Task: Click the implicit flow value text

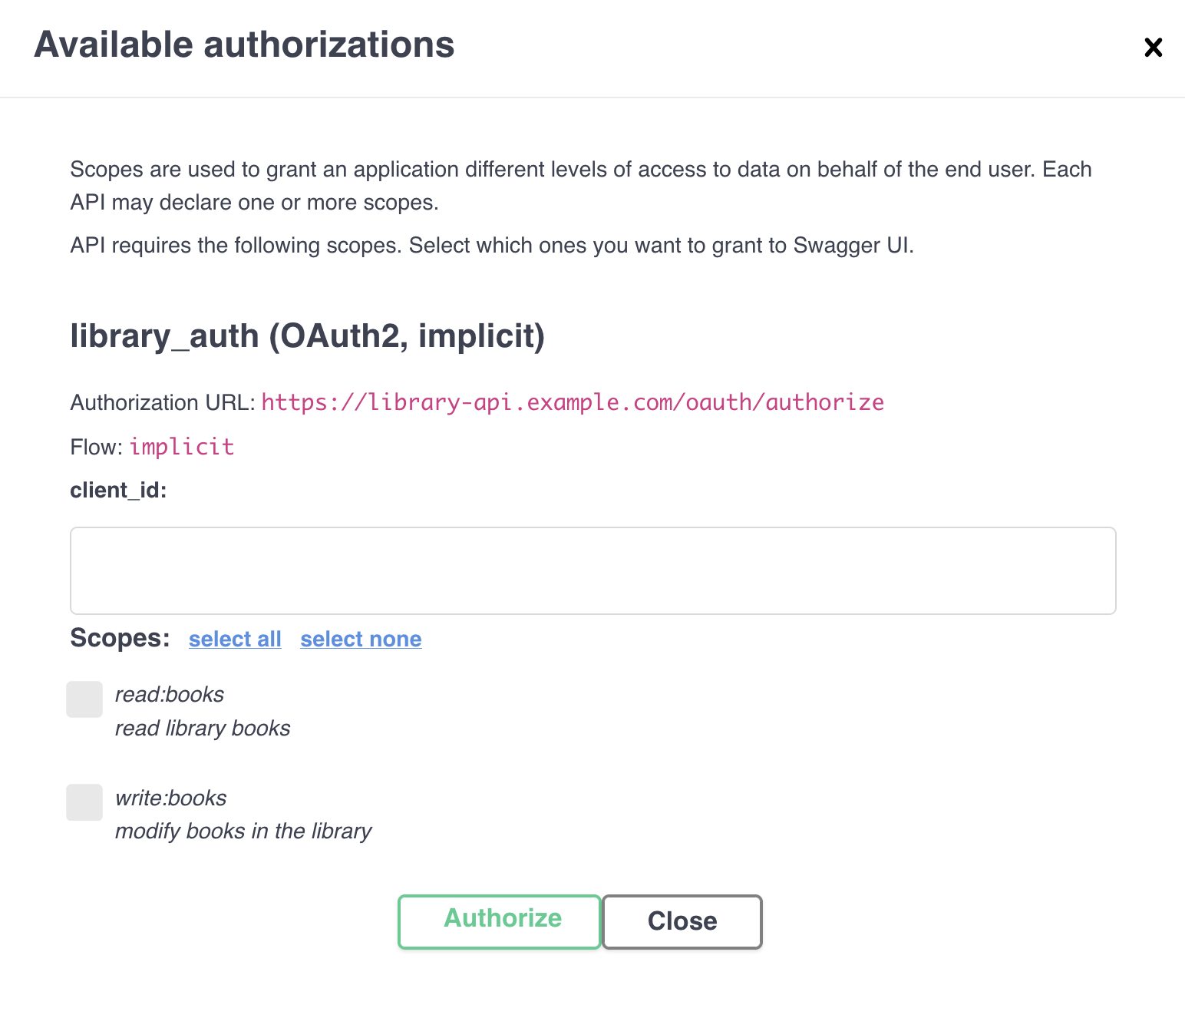Action: (183, 446)
